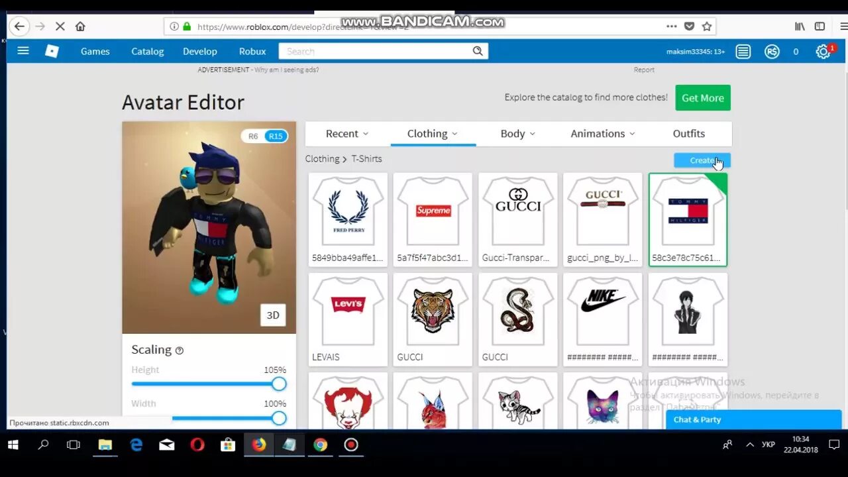Deselect the equipped Tommy Hilfiger T-shirt
848x477 pixels.
point(688,219)
